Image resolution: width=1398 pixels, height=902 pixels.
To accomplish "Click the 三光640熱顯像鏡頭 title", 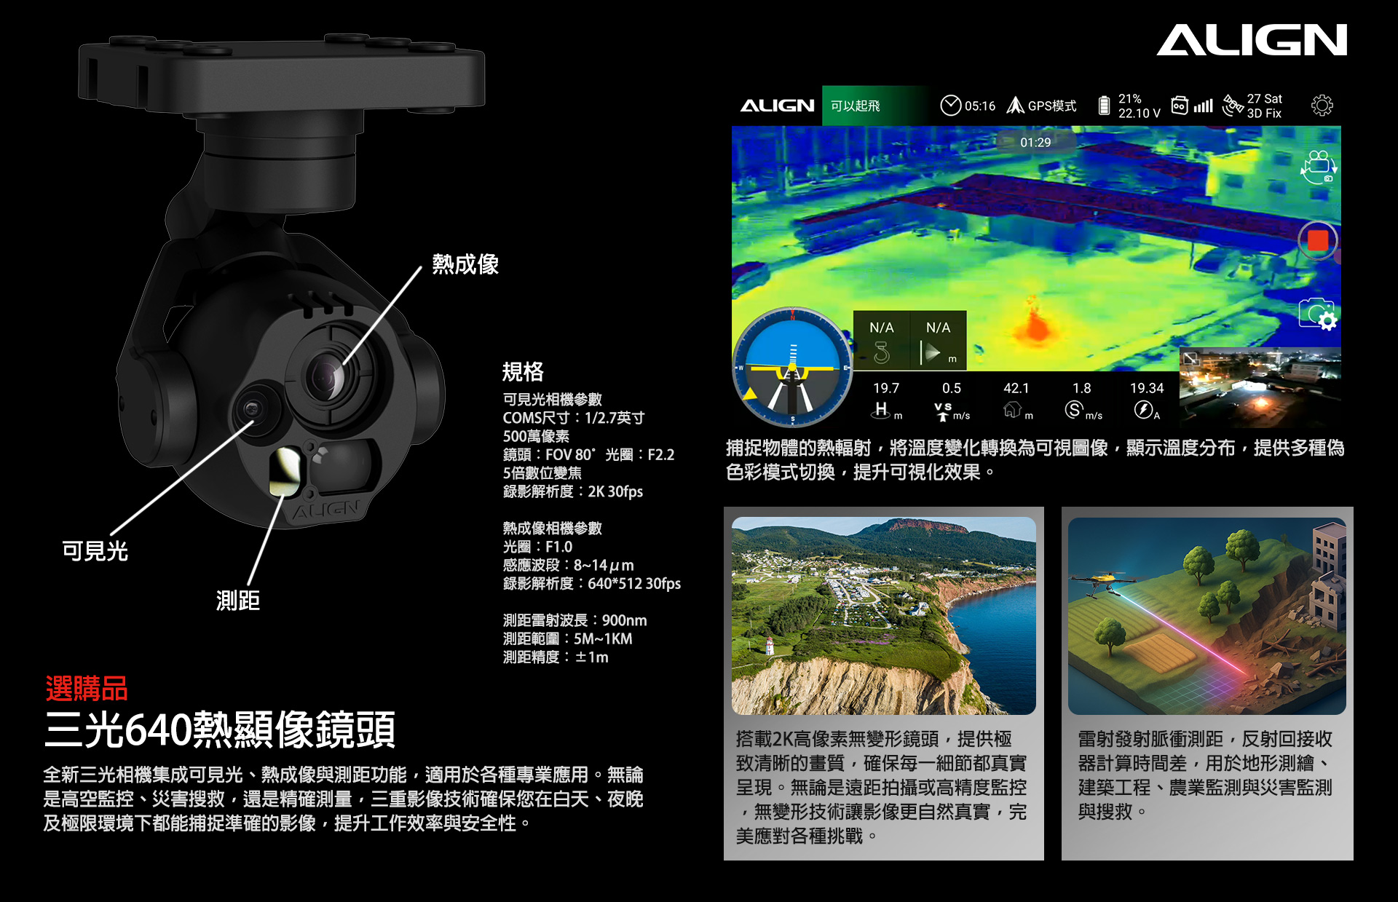I will click(220, 729).
